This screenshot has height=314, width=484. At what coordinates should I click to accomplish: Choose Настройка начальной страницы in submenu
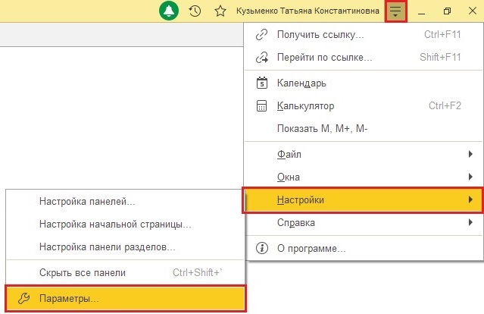(x=125, y=225)
